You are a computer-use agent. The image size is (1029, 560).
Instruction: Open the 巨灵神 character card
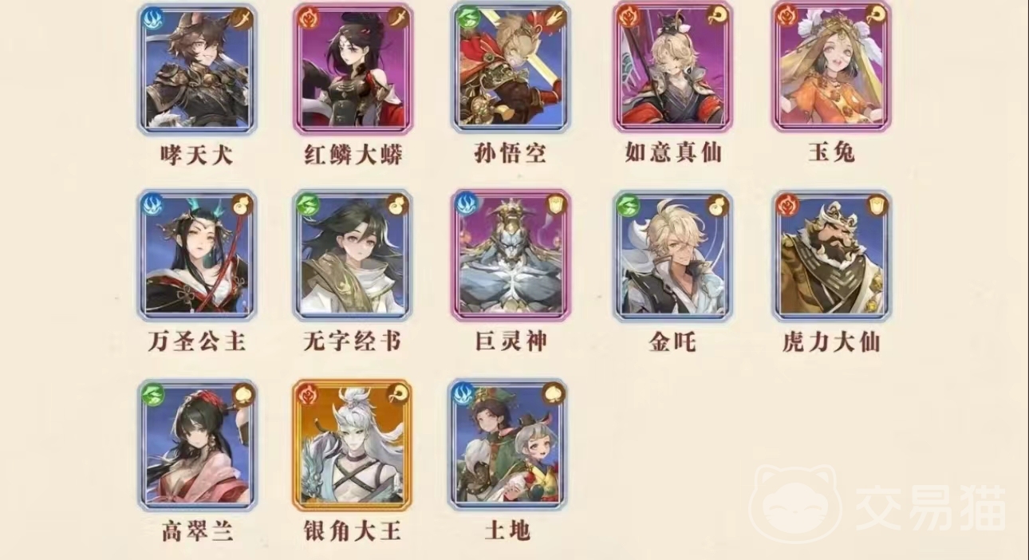click(511, 255)
